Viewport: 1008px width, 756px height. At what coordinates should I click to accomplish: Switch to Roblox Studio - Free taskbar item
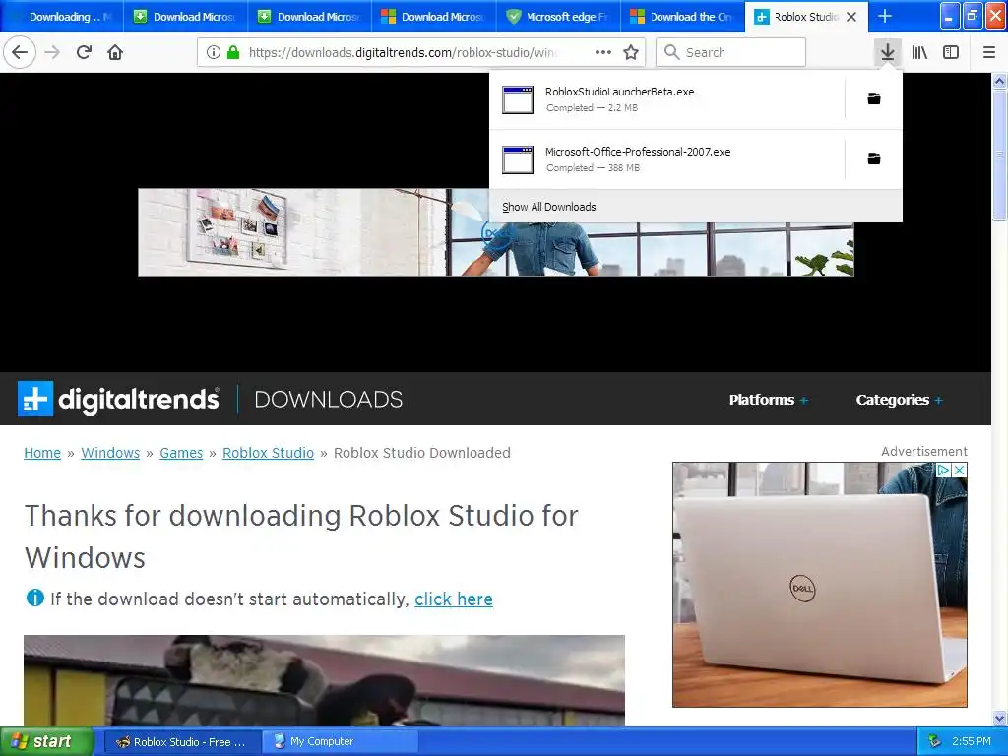(x=182, y=742)
